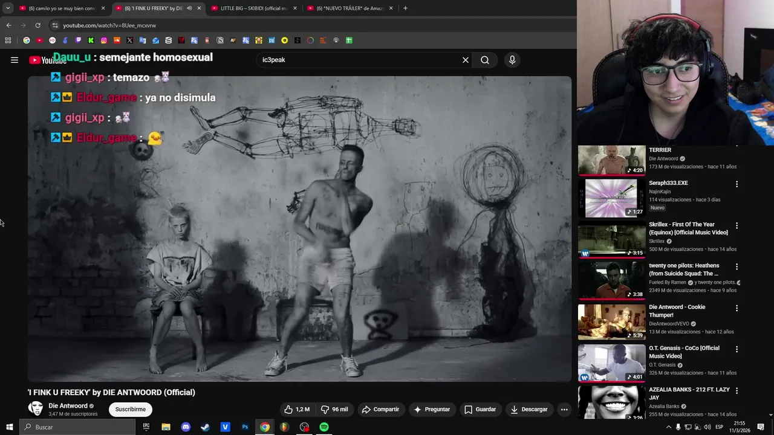This screenshot has height=435, width=774.
Task: Open the SoundCloud bookmark icon
Action: [x=117, y=40]
